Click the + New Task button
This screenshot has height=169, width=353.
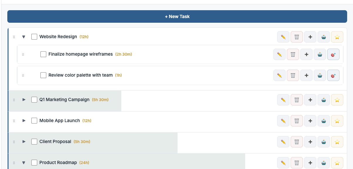(177, 16)
